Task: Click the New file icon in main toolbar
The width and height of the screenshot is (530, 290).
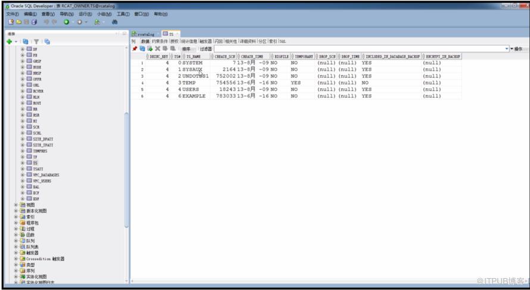Action: (x=11, y=22)
